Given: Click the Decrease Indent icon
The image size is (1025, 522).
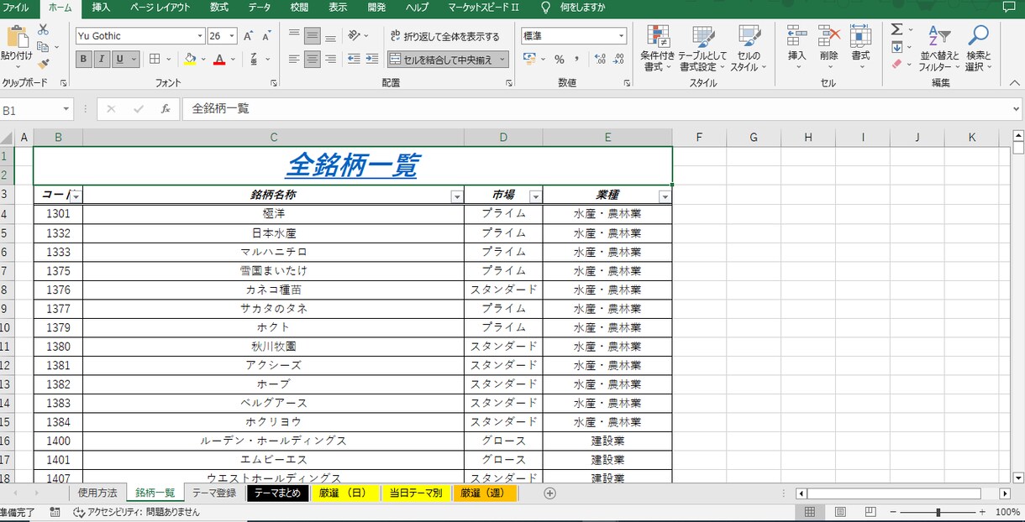Looking at the screenshot, I should point(353,59).
